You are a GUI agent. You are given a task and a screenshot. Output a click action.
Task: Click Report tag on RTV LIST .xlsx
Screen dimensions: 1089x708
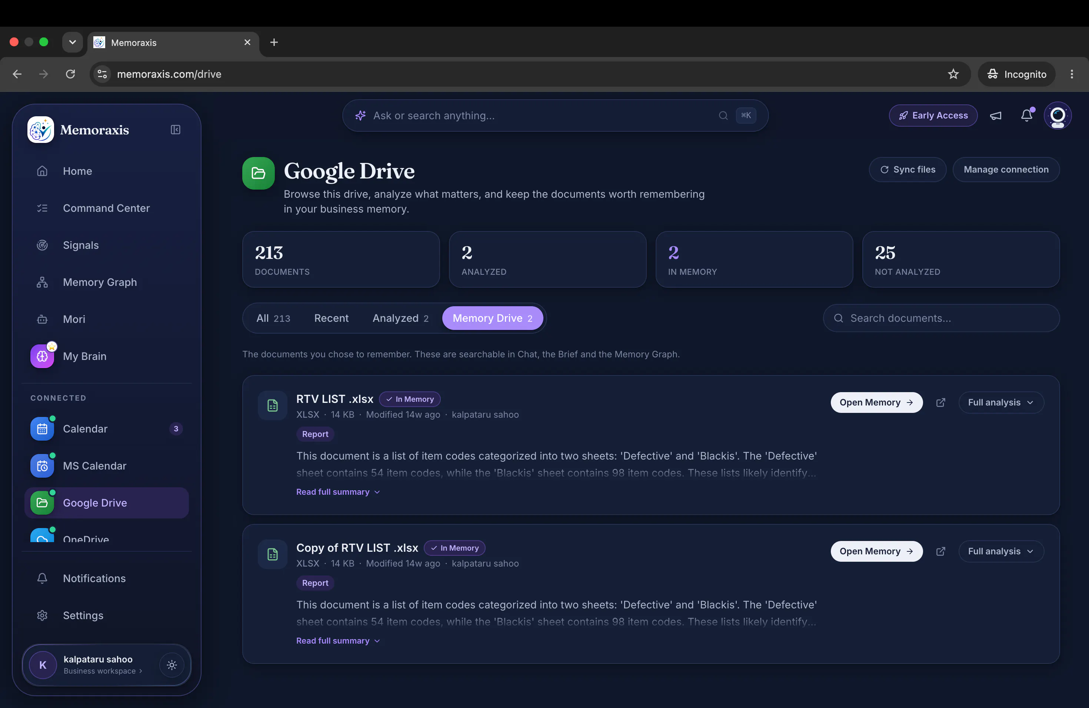315,434
